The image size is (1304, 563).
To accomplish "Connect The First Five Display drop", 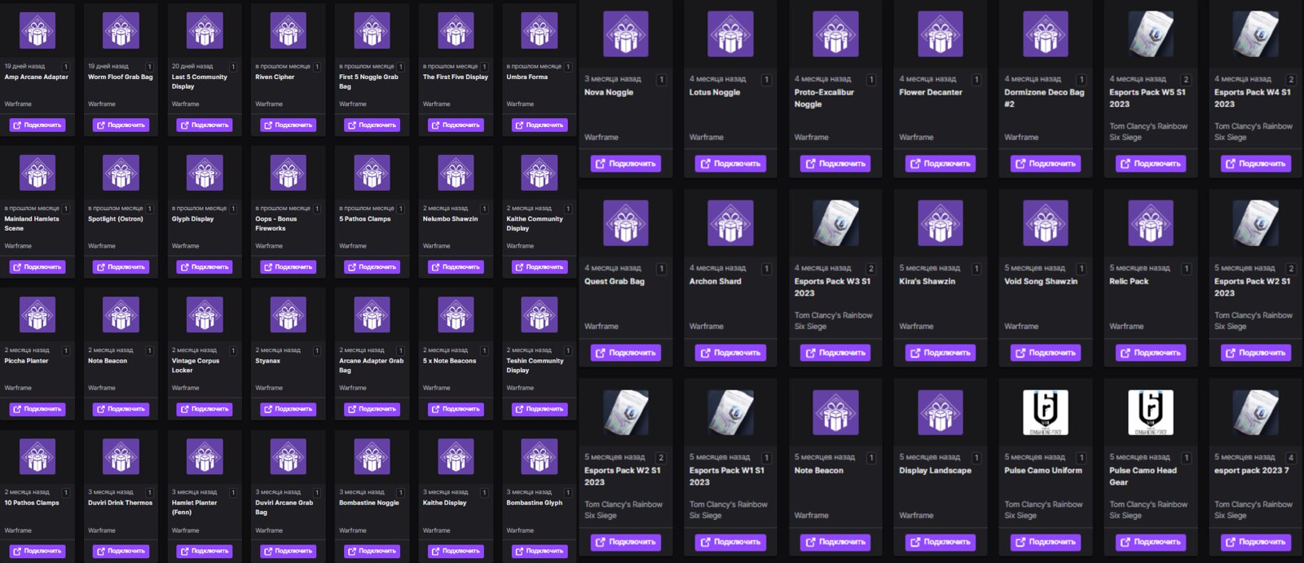I will (456, 125).
